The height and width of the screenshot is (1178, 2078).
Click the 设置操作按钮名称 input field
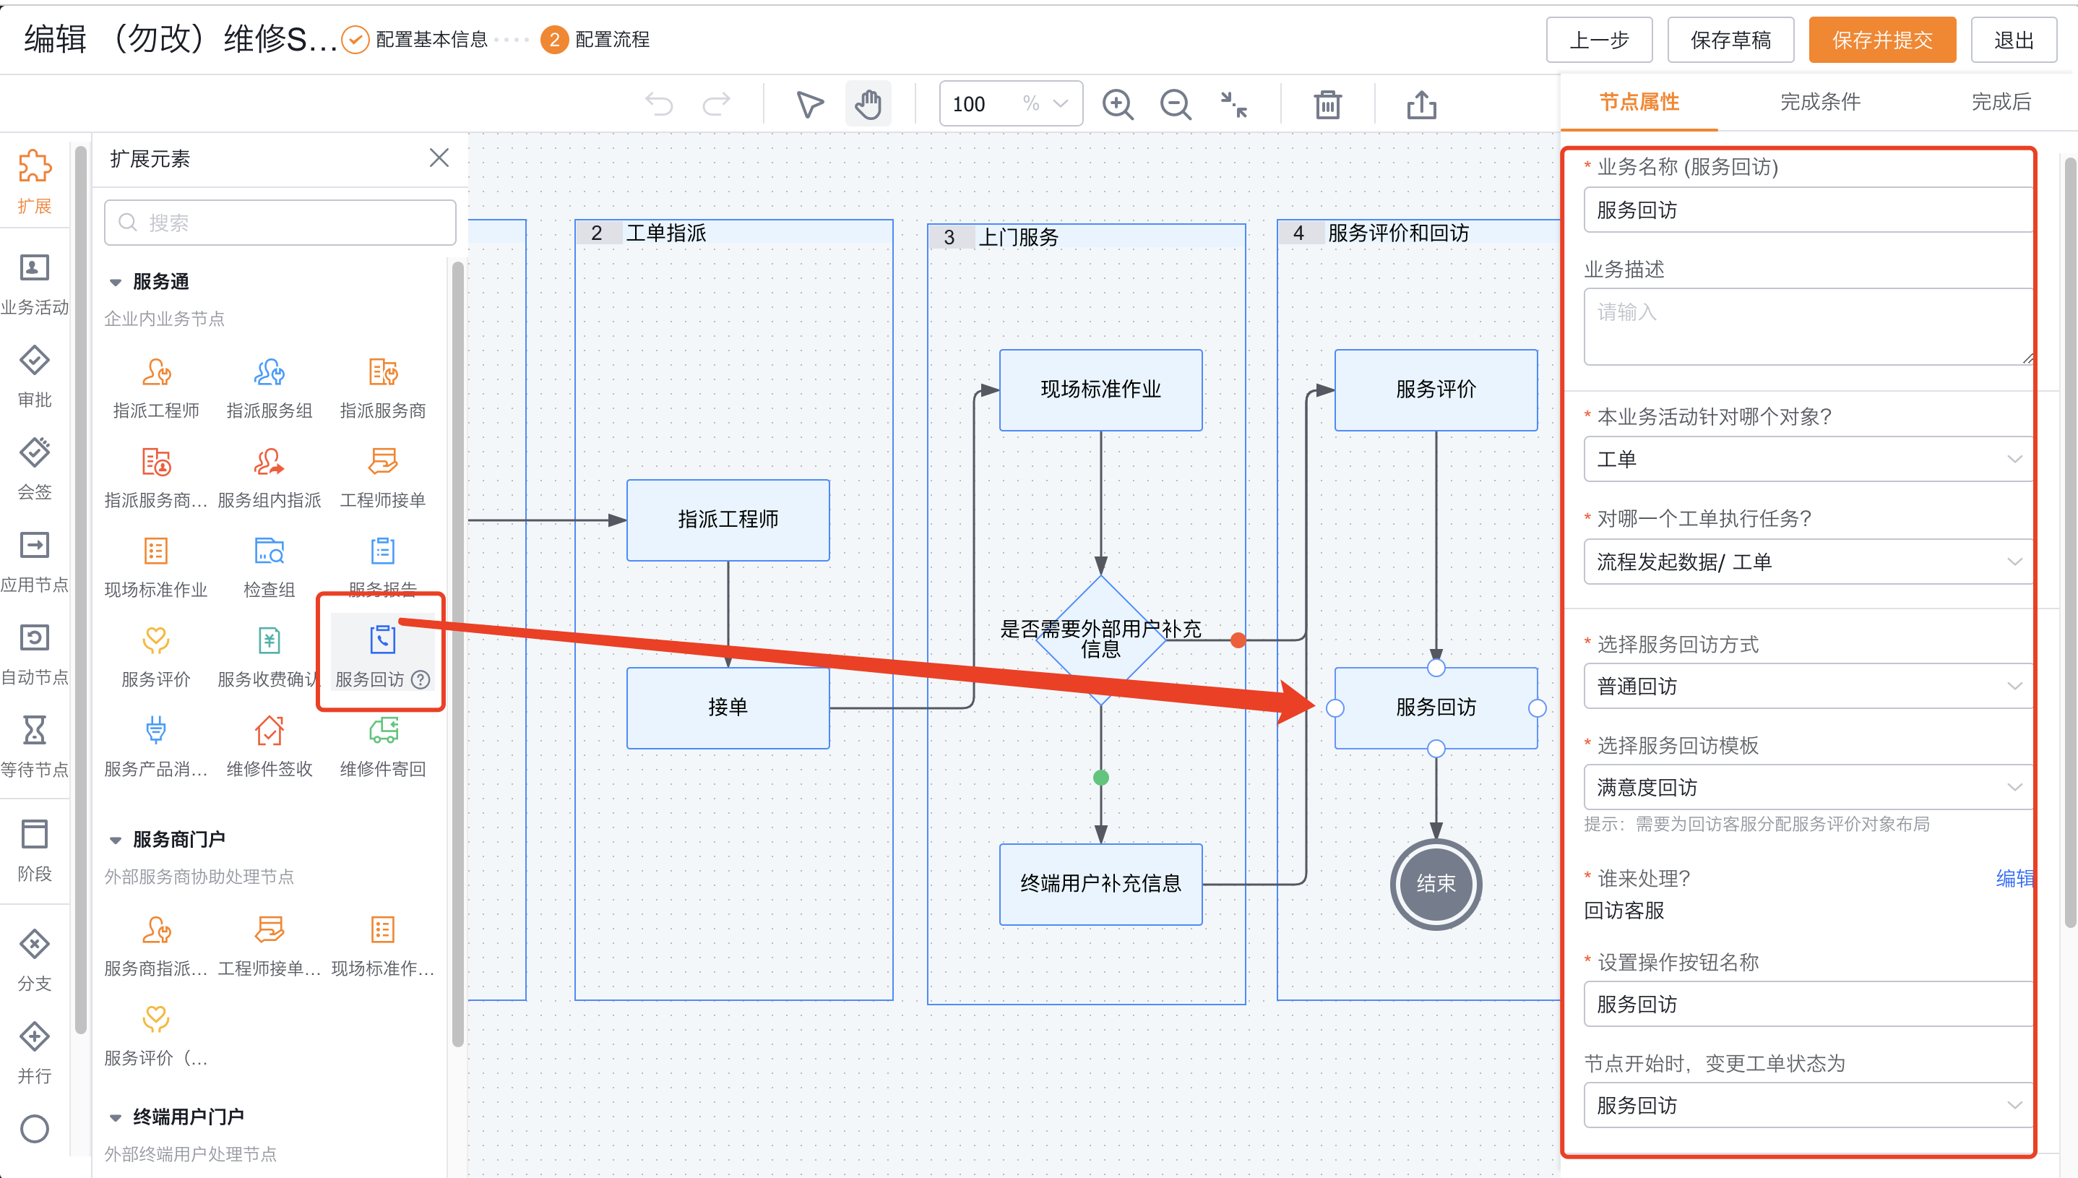(x=1807, y=1005)
